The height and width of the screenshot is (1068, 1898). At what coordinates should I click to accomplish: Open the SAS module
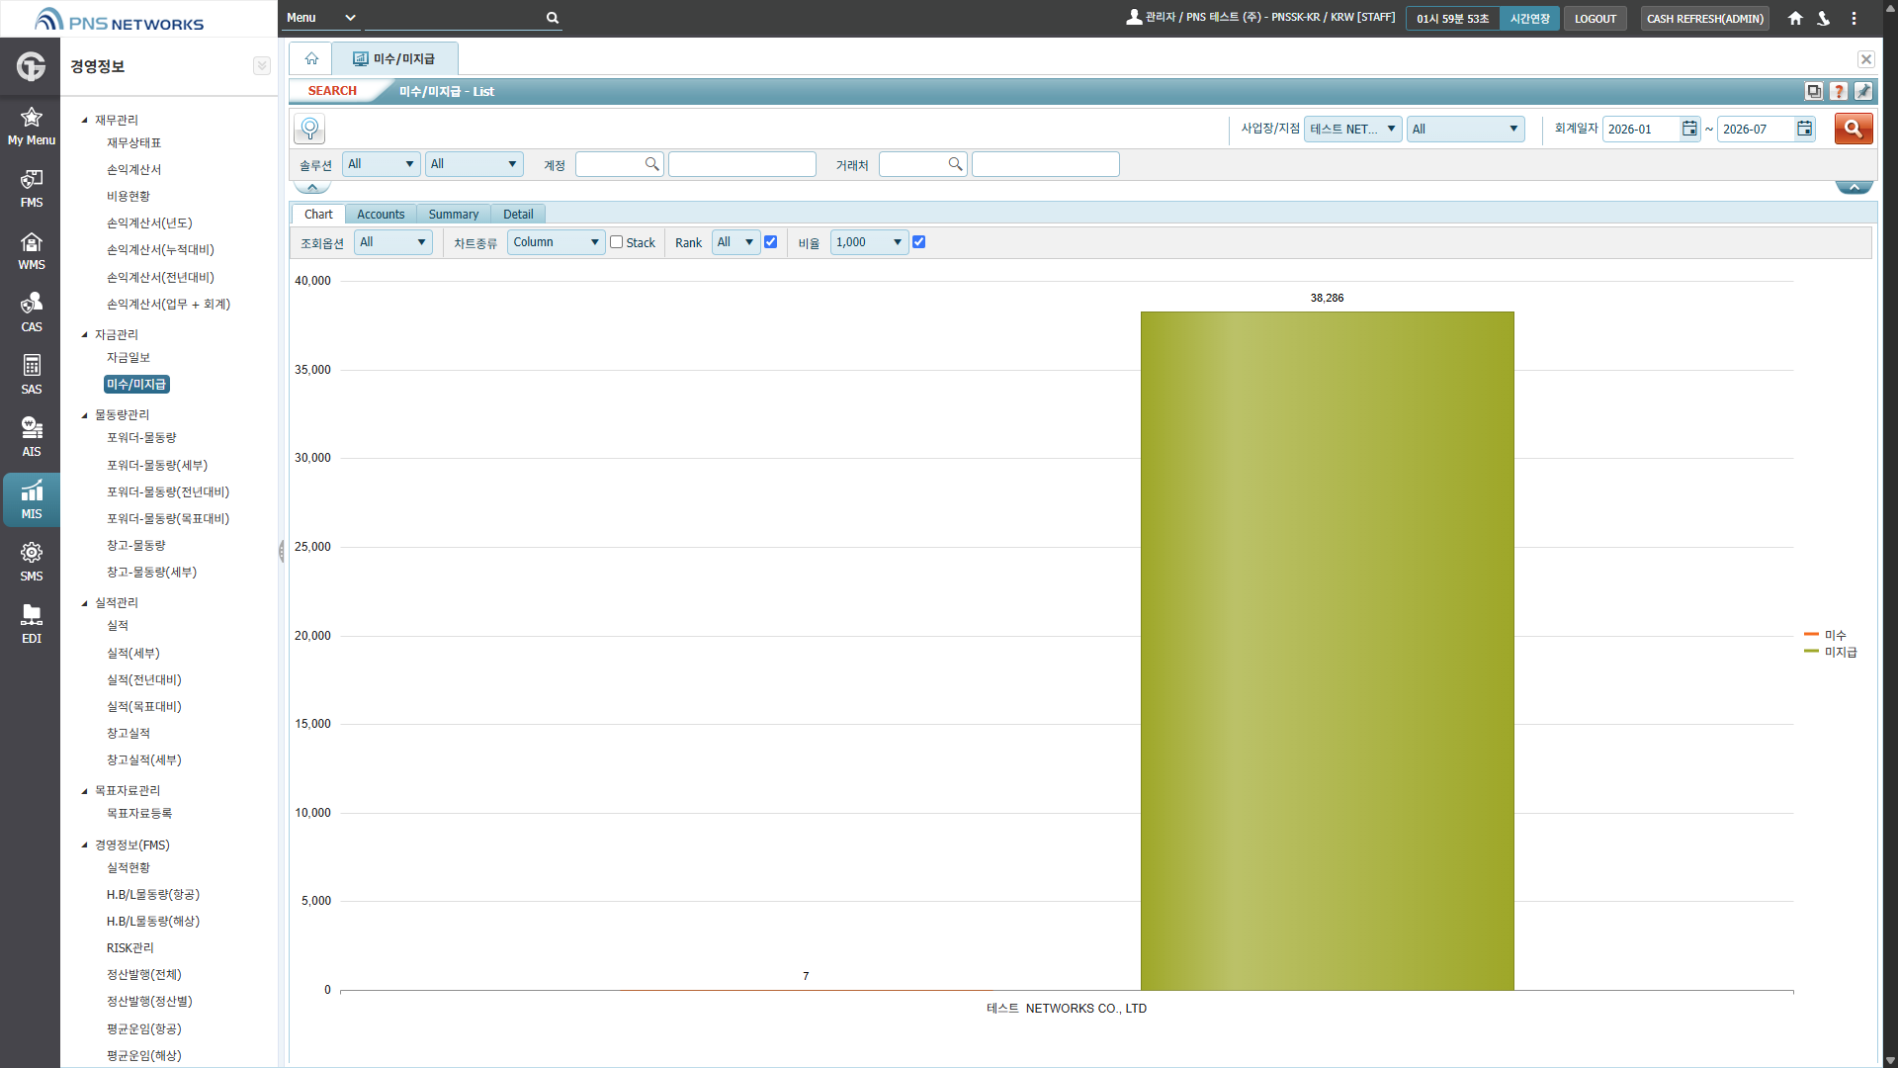tap(31, 376)
